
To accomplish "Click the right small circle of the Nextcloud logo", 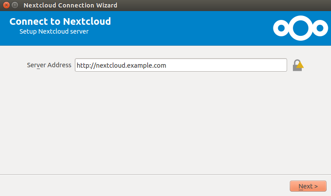I will 320,28.
